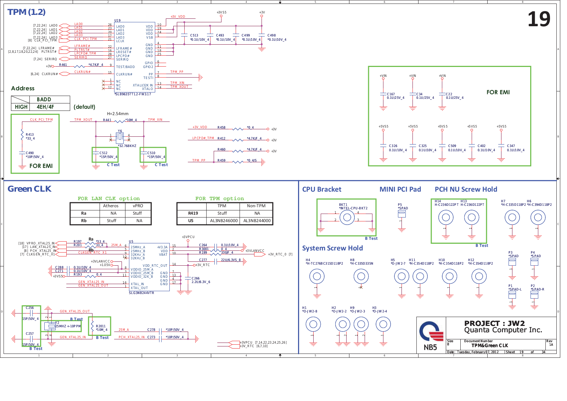Click 'C Test' label under C512

point(113,165)
